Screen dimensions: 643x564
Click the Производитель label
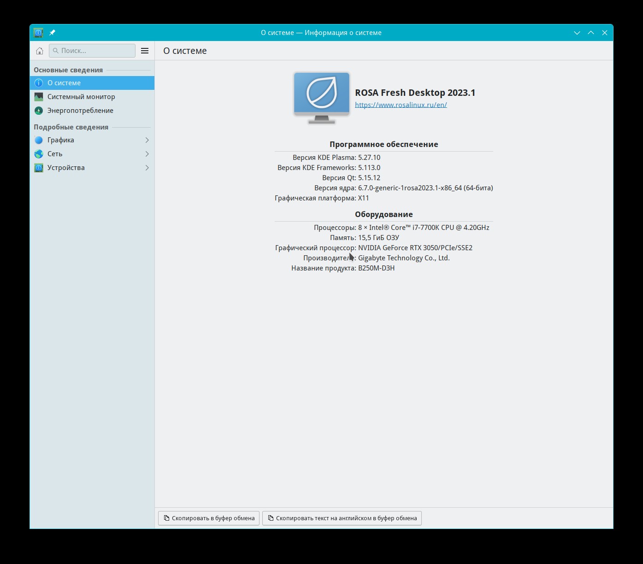330,258
